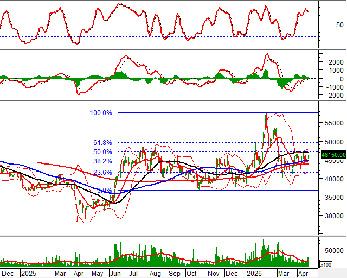
Task: Click the 100.0% Fibonacci level label
Action: click(x=101, y=113)
